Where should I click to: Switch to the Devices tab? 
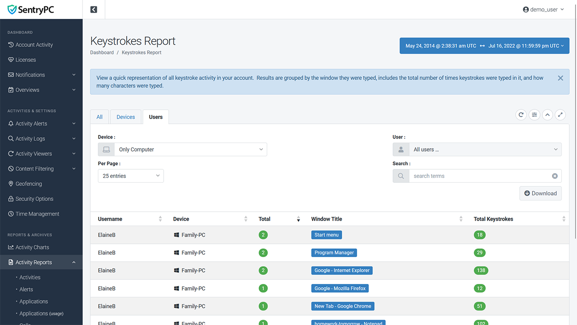tap(126, 117)
